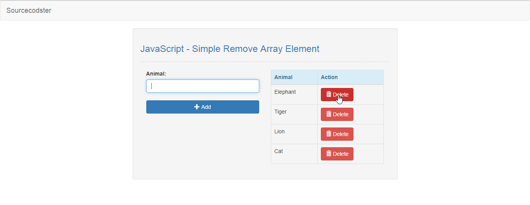Delete the Elephant row
This screenshot has width=530, height=205.
(x=337, y=95)
